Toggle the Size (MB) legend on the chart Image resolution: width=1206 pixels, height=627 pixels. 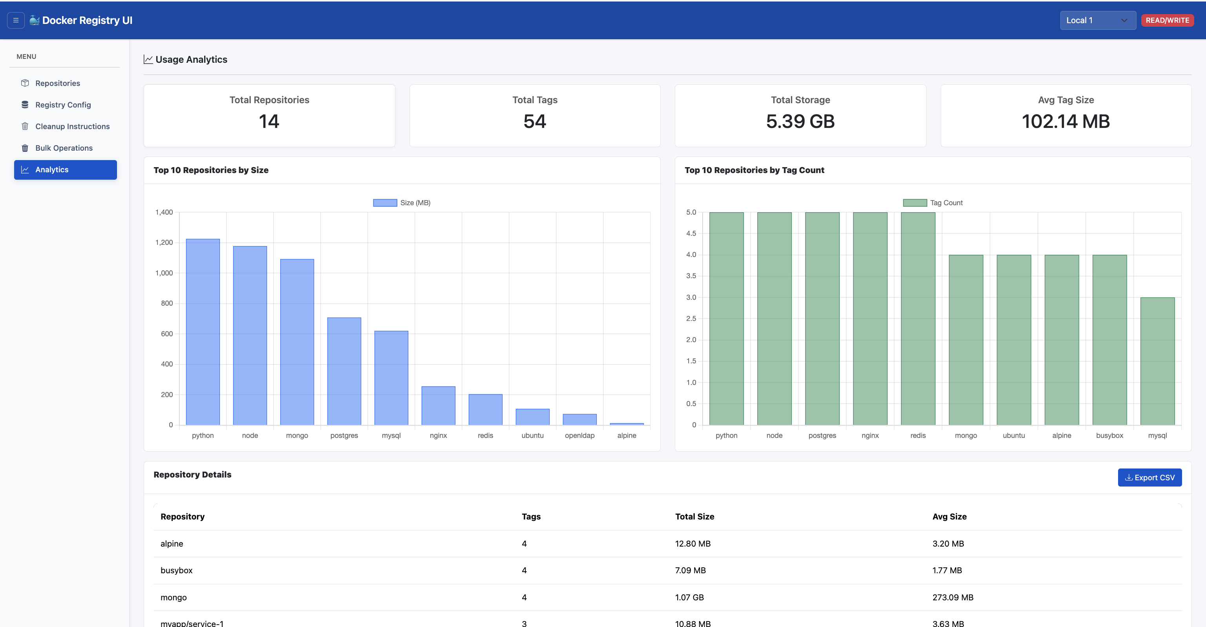[x=402, y=202]
